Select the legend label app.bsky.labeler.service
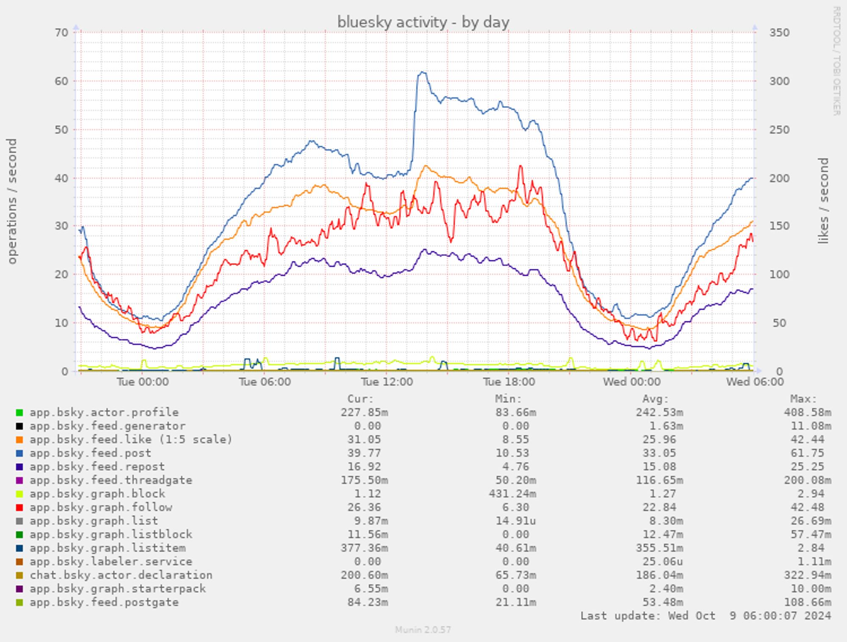Screen dimensions: 847x642 click(x=111, y=561)
